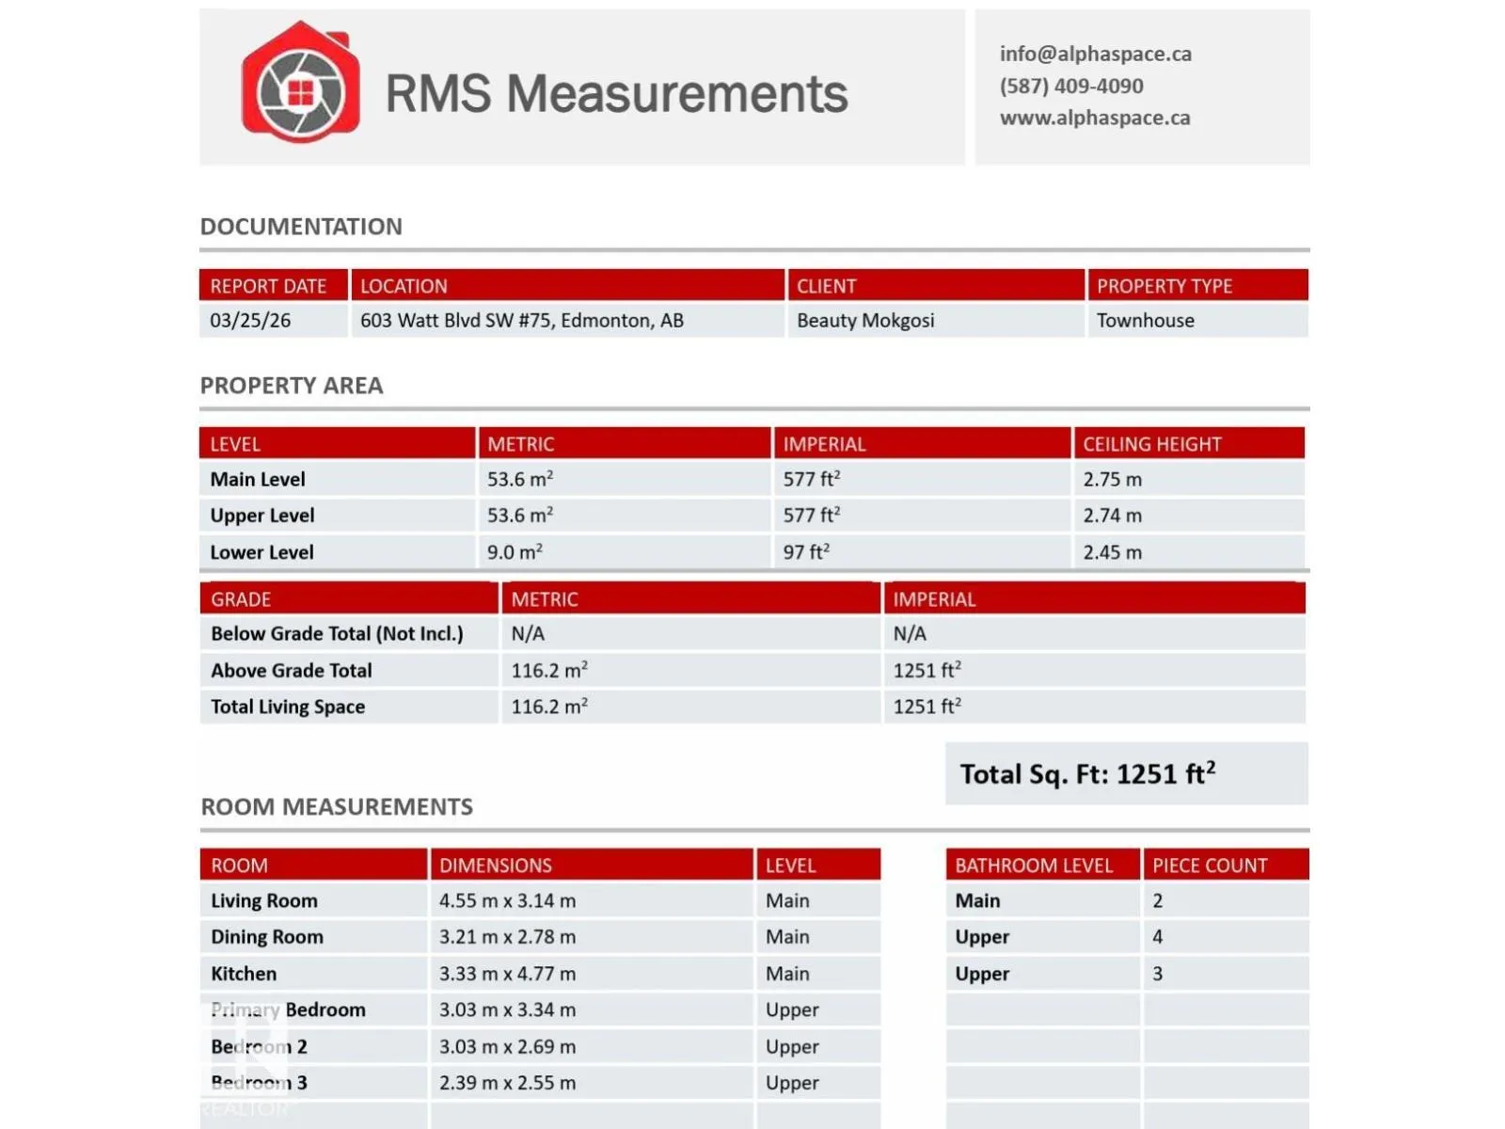1505x1129 pixels.
Task: Select the Townhouse property type cell
Action: [x=1145, y=321]
